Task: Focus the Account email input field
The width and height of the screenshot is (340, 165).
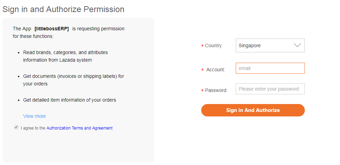Action: (270, 68)
